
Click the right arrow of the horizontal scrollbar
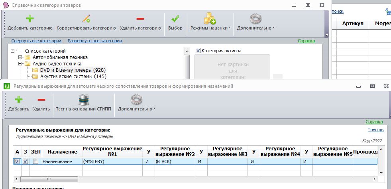[x=374, y=179]
